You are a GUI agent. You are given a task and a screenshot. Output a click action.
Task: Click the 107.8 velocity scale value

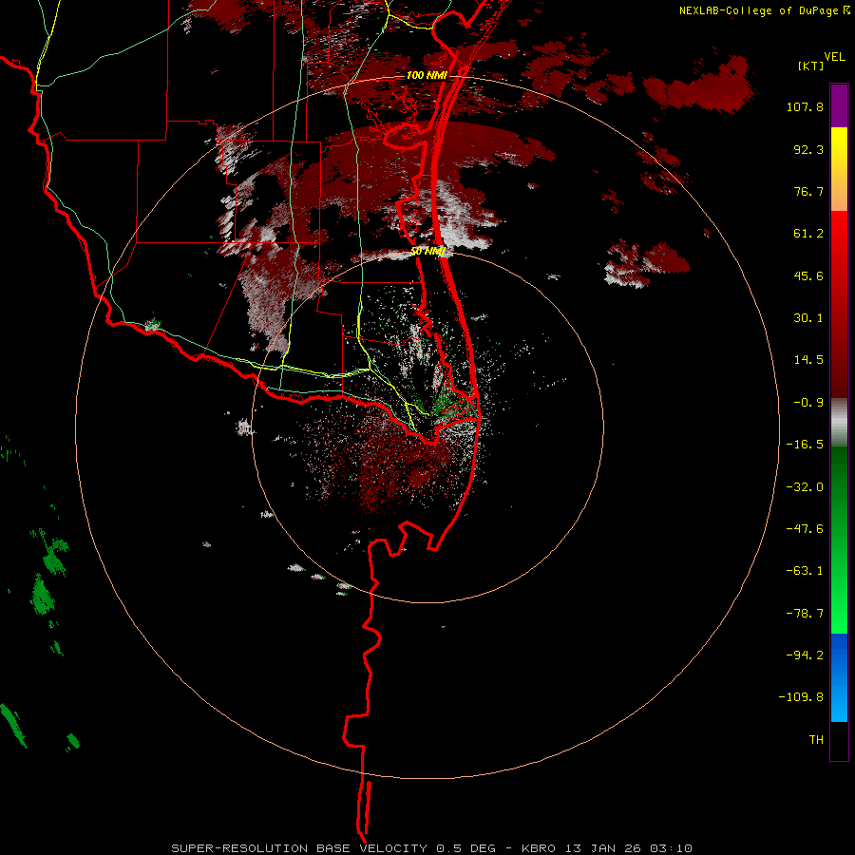tap(805, 106)
